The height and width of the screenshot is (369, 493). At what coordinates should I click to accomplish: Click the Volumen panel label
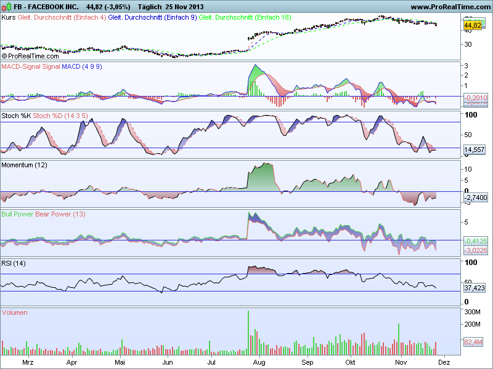click(x=14, y=312)
